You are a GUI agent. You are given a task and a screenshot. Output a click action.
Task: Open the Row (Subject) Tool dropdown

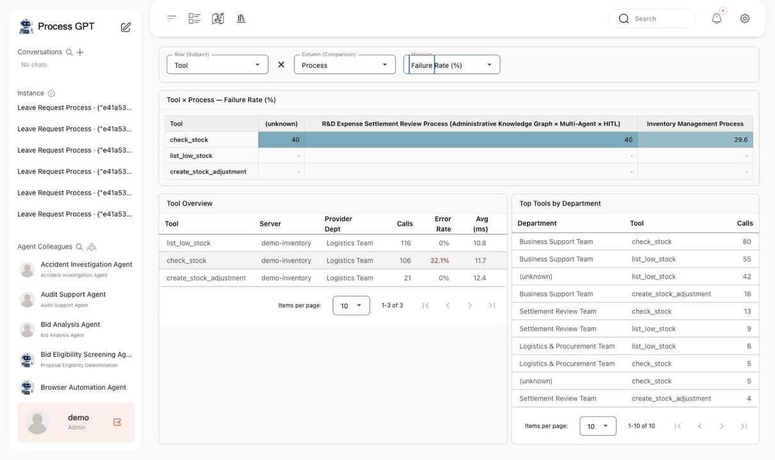217,65
